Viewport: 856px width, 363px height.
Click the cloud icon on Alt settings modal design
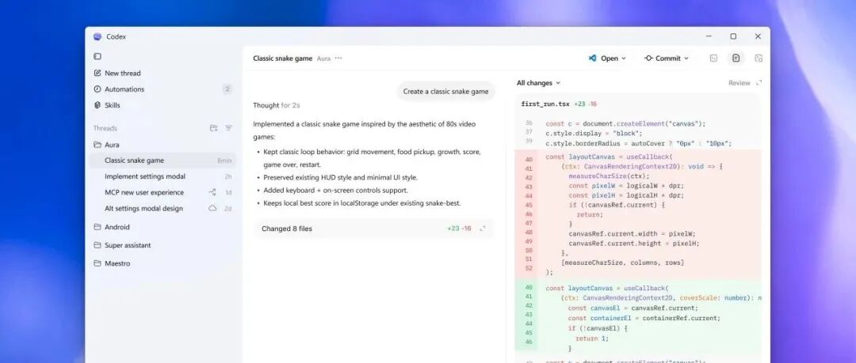tap(212, 208)
